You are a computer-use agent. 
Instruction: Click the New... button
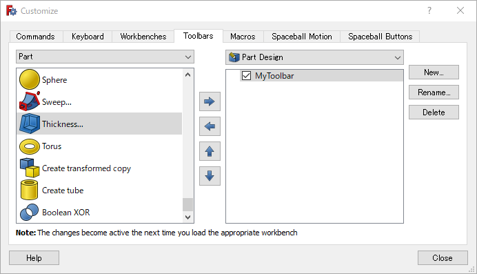(x=434, y=72)
